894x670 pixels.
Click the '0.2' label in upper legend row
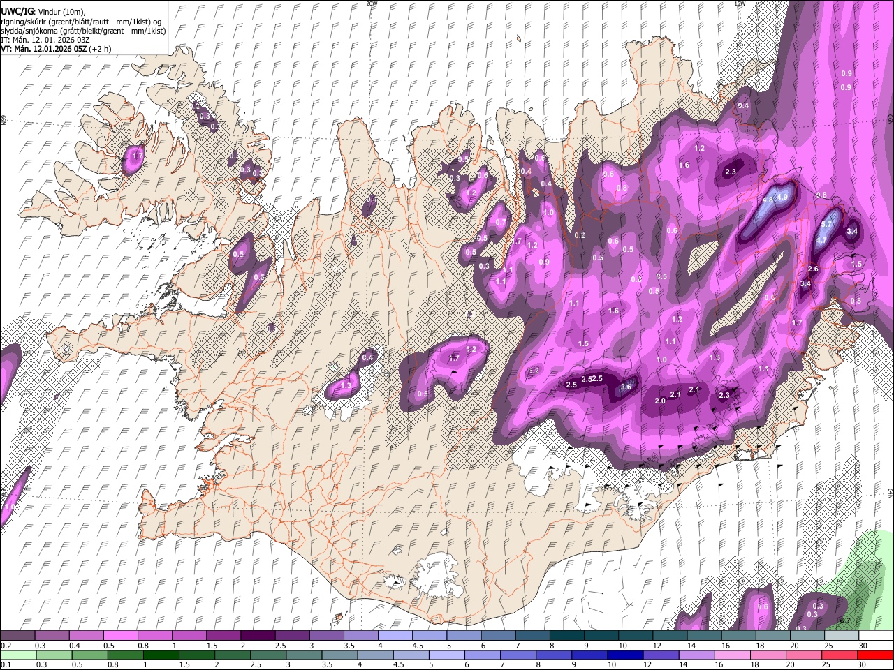click(x=6, y=646)
